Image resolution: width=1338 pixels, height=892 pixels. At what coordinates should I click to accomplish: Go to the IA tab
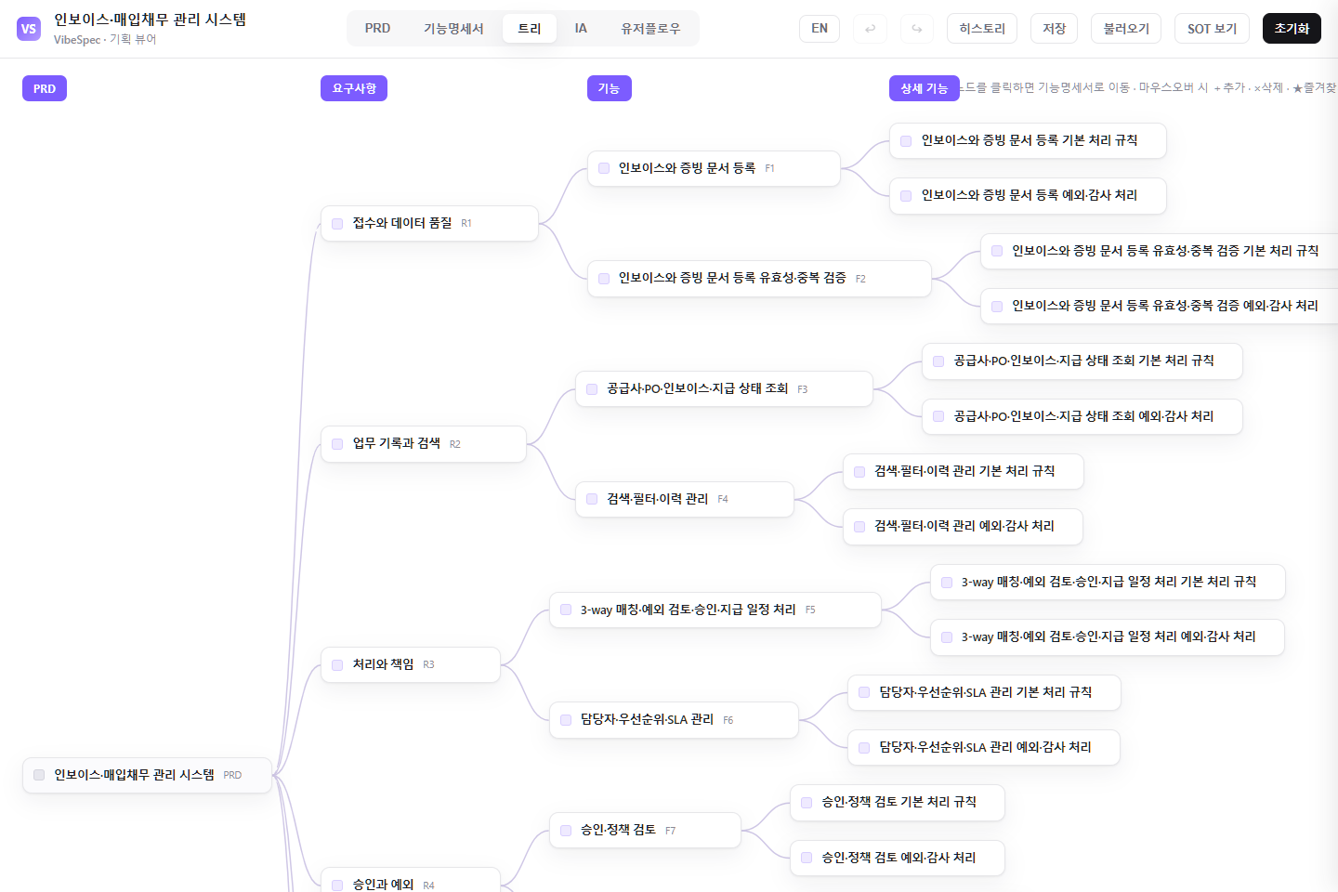581,29
